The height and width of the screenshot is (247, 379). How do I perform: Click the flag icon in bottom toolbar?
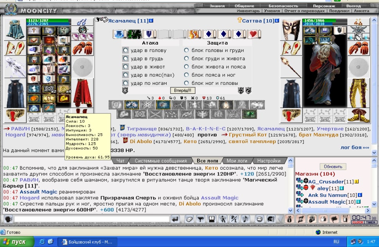(x=334, y=219)
